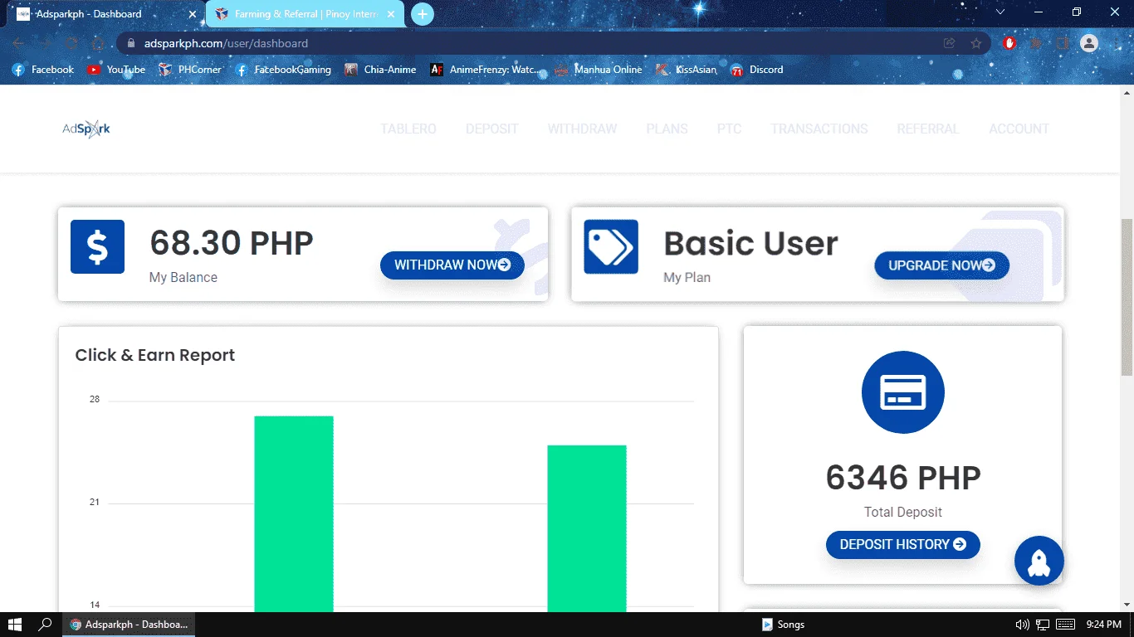Reload the page with the refresh icon
1134x637 pixels.
[x=71, y=43]
